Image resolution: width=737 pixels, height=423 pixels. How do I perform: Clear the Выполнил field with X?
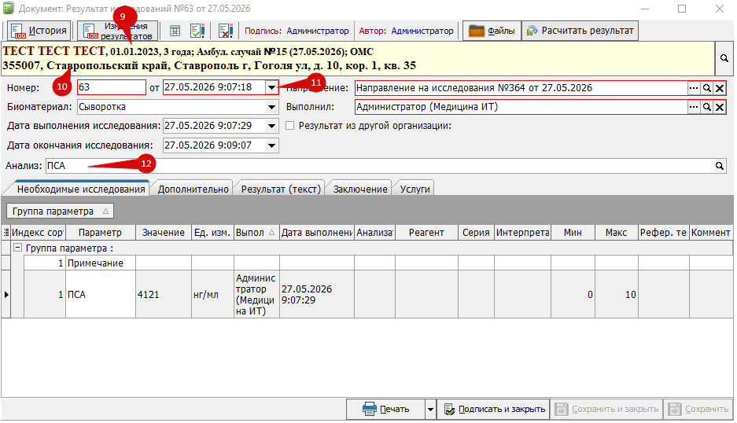point(720,107)
